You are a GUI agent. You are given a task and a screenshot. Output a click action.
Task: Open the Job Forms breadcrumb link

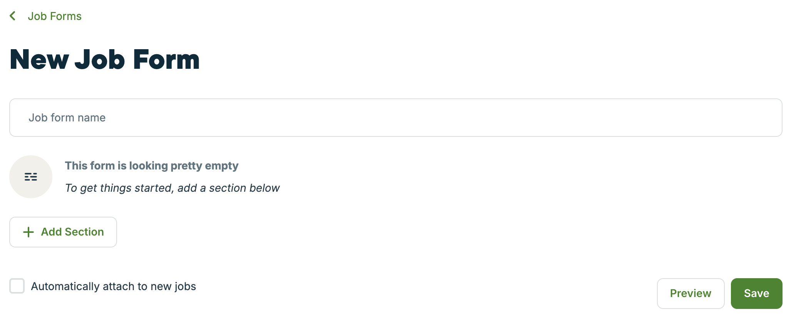coord(54,16)
